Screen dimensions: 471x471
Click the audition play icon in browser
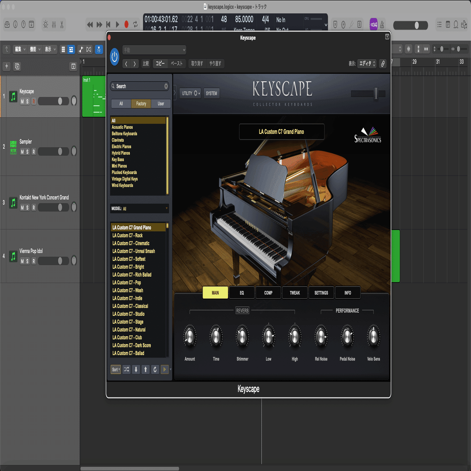point(164,369)
